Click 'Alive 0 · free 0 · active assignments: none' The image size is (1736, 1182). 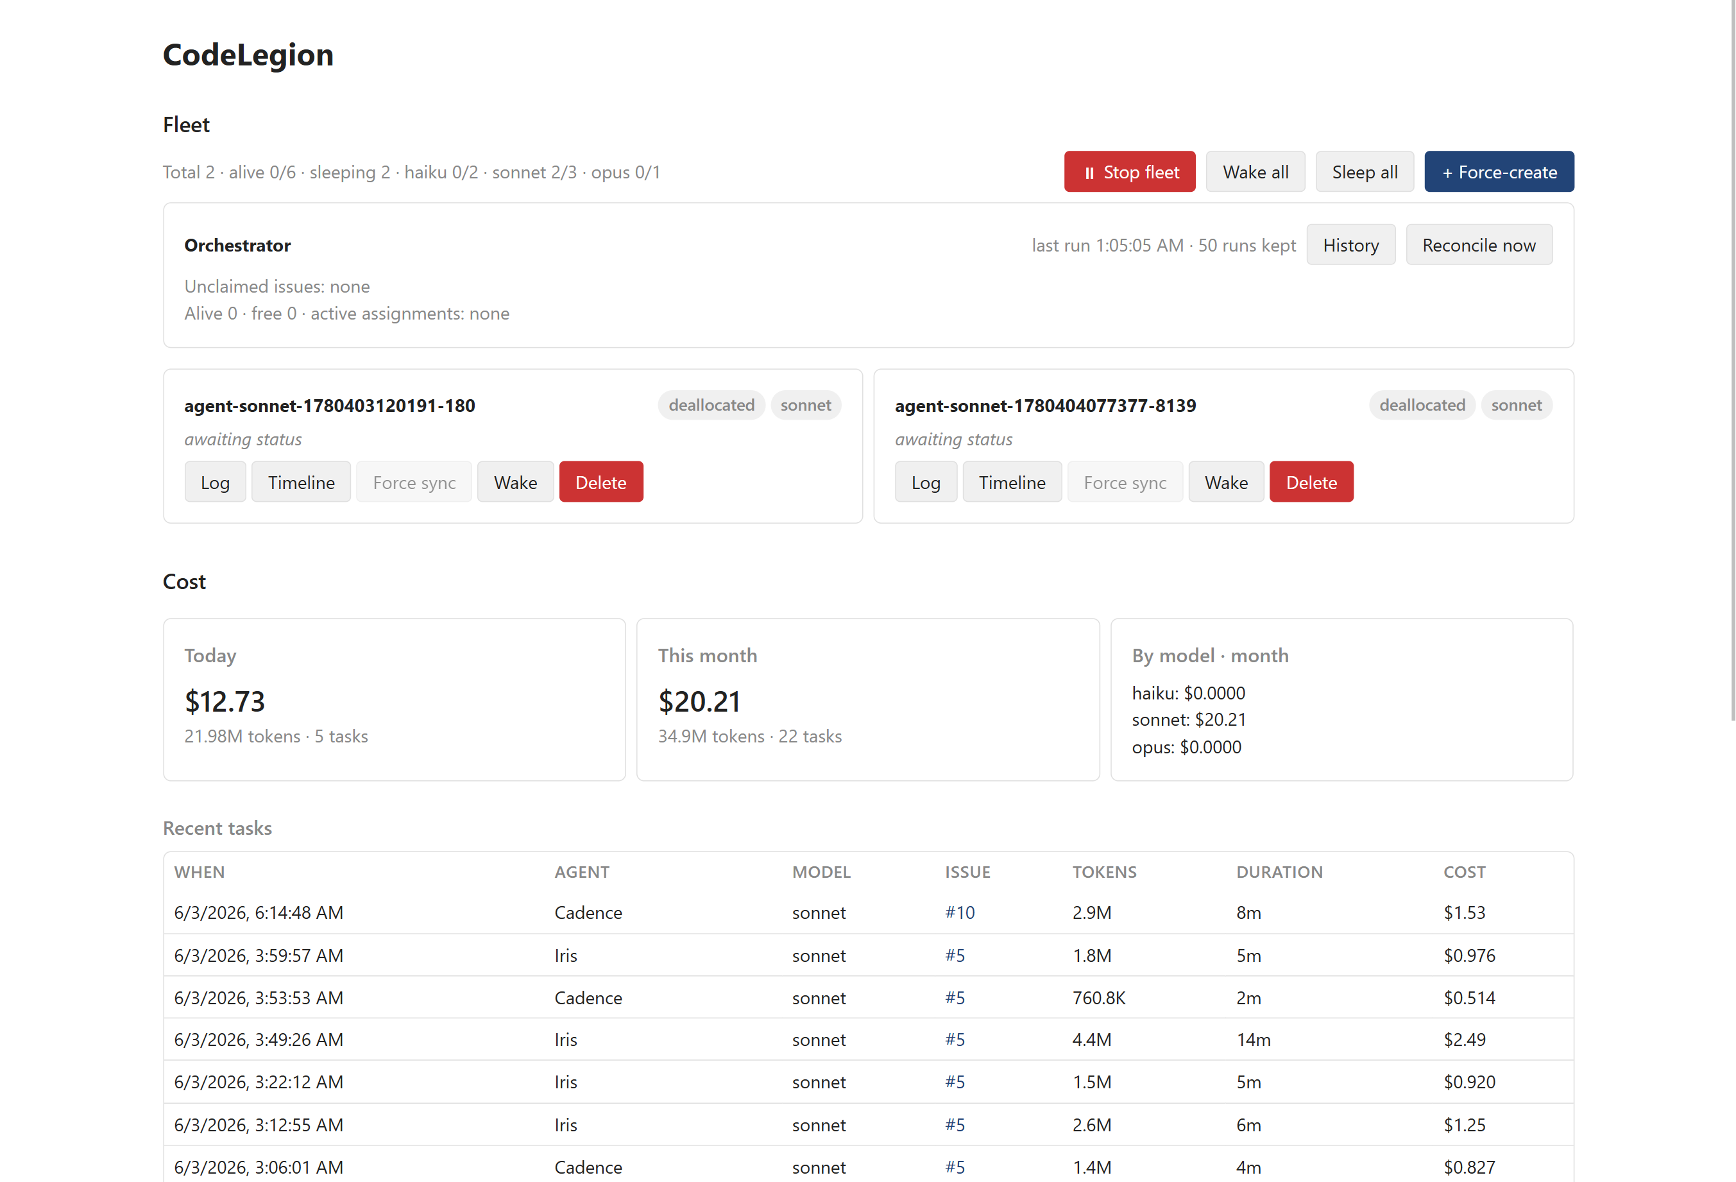tap(346, 313)
